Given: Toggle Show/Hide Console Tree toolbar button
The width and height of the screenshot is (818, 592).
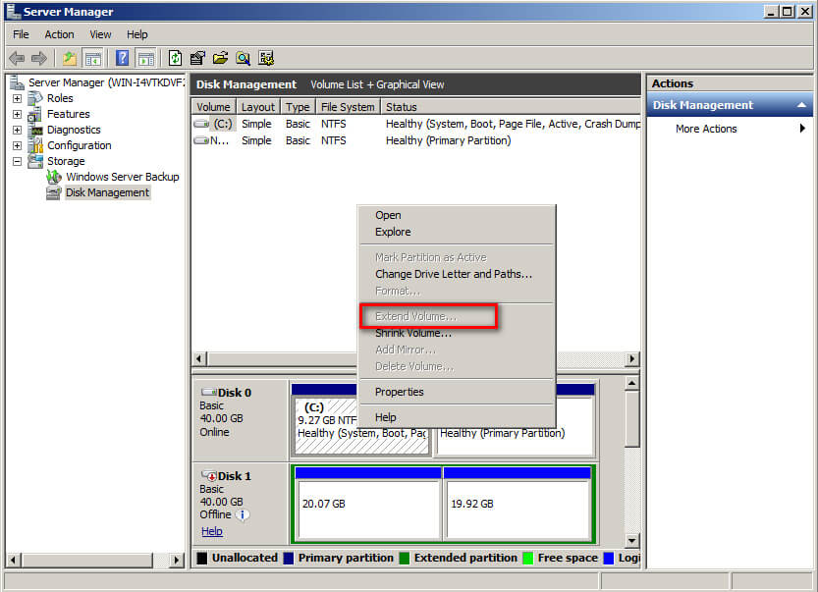Looking at the screenshot, I should point(93,59).
